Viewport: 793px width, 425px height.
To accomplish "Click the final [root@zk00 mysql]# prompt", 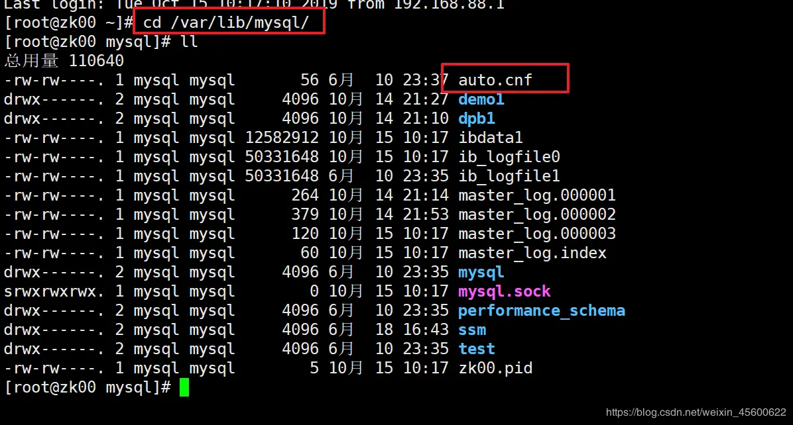I will pos(88,387).
